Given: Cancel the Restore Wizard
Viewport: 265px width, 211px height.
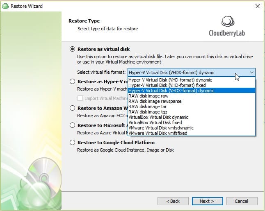Looking at the screenshot, I should click(242, 201).
